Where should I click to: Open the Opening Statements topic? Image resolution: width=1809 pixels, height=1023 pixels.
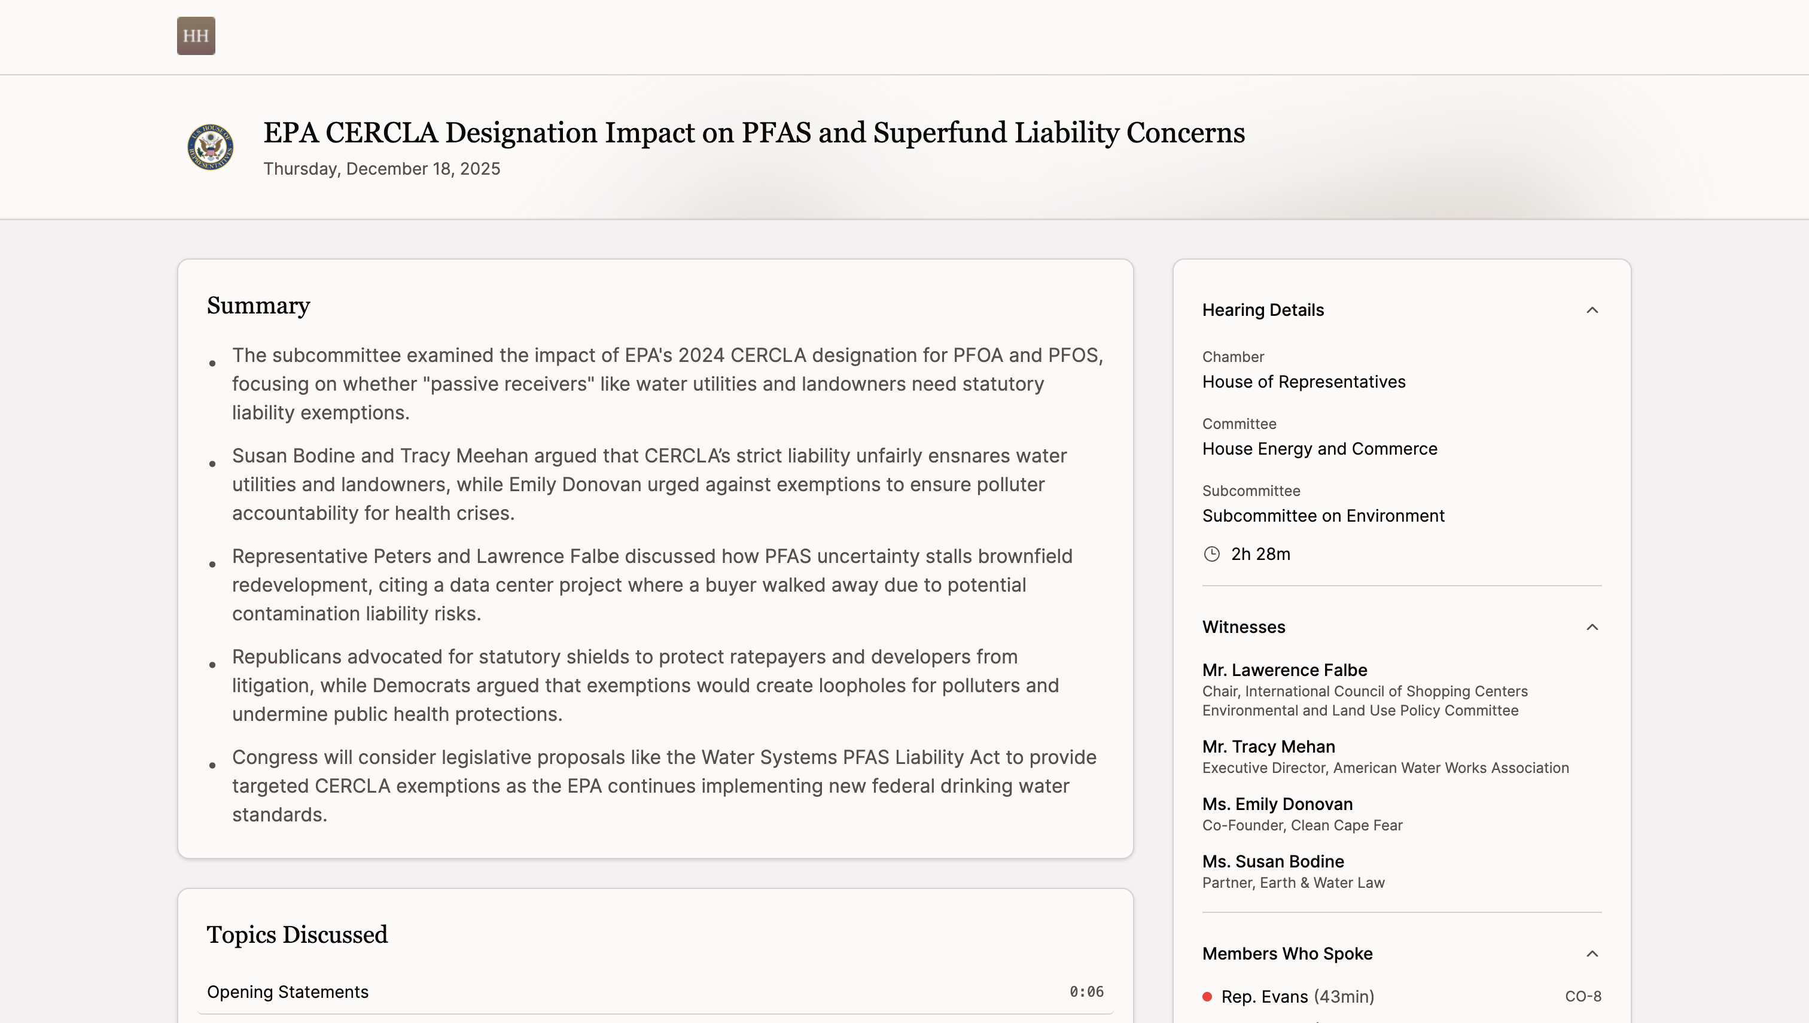287,991
